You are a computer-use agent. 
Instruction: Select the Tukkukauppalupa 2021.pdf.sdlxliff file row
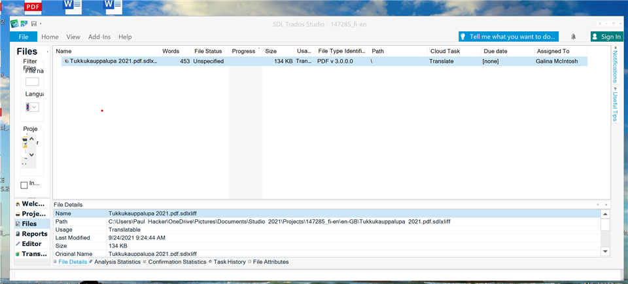pos(324,62)
